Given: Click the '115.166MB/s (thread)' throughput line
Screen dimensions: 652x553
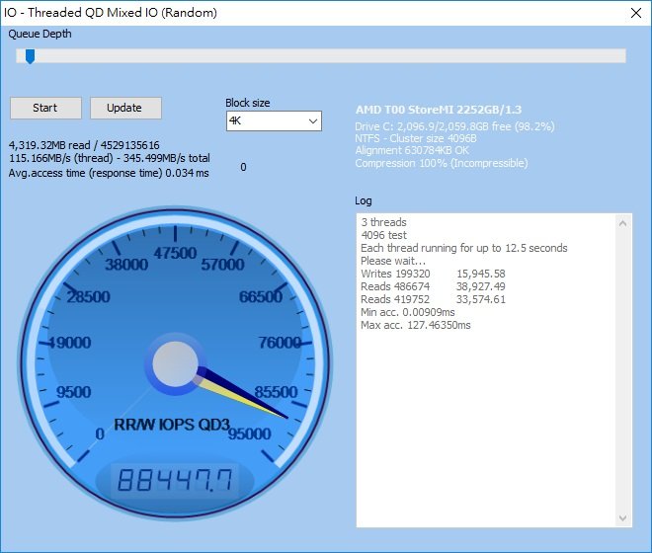Looking at the screenshot, I should click(x=110, y=158).
